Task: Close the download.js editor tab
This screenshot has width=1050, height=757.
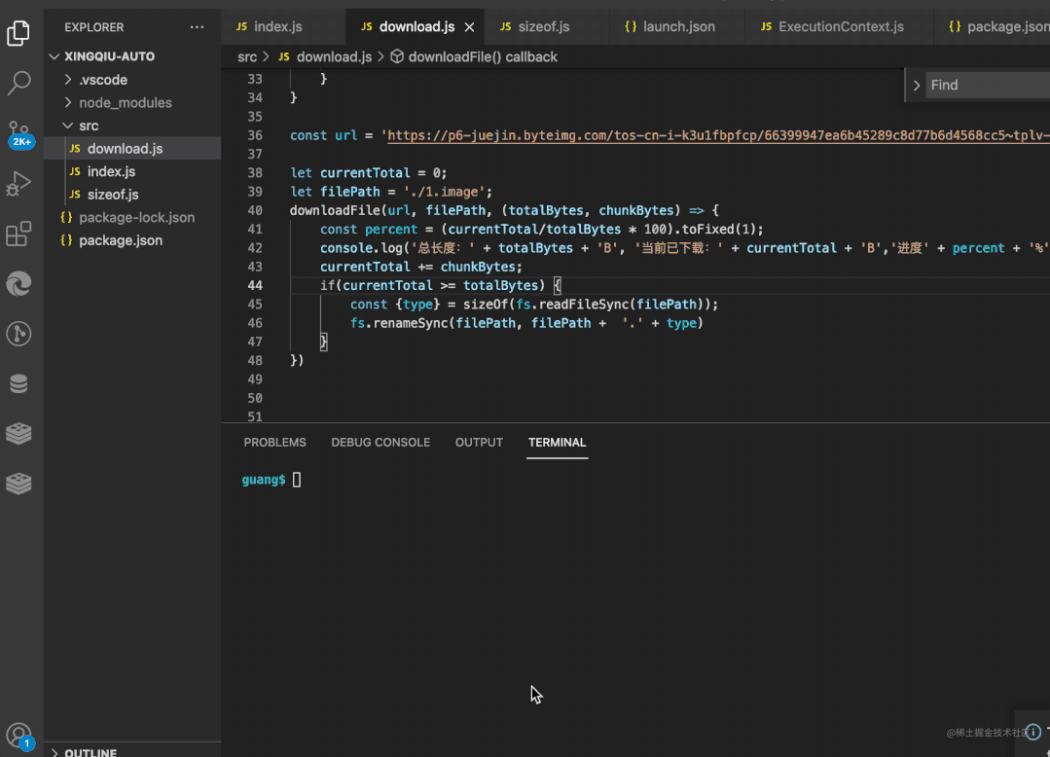Action: tap(470, 27)
